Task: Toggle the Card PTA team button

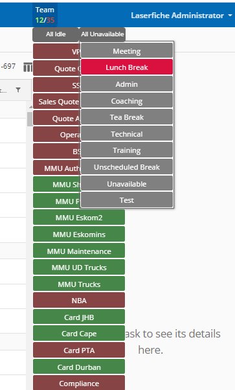Action: click(79, 350)
